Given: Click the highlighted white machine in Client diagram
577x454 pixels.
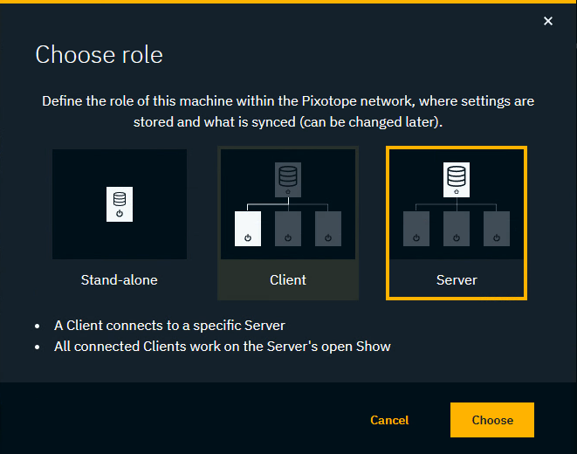Looking at the screenshot, I should coord(248,229).
